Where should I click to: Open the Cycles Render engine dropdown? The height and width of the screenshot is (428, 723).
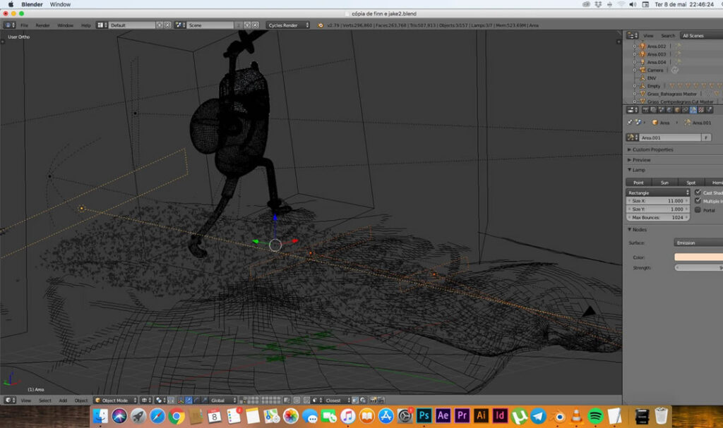pos(289,25)
